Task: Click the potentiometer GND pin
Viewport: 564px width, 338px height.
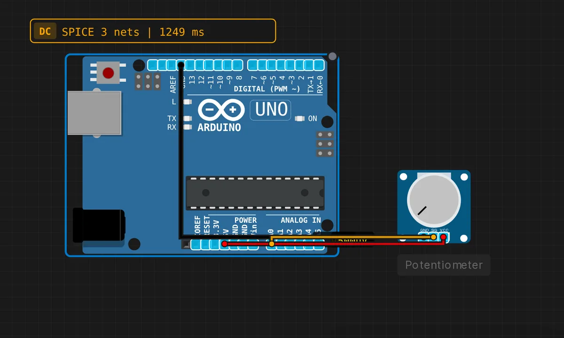Action: (x=424, y=238)
